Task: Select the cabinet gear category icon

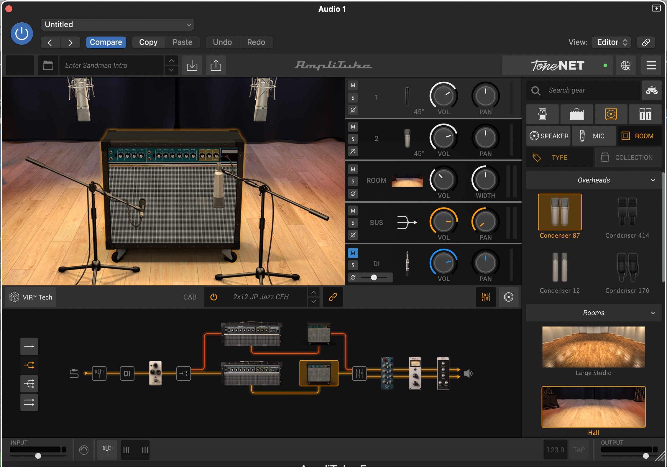Action: pyautogui.click(x=611, y=114)
